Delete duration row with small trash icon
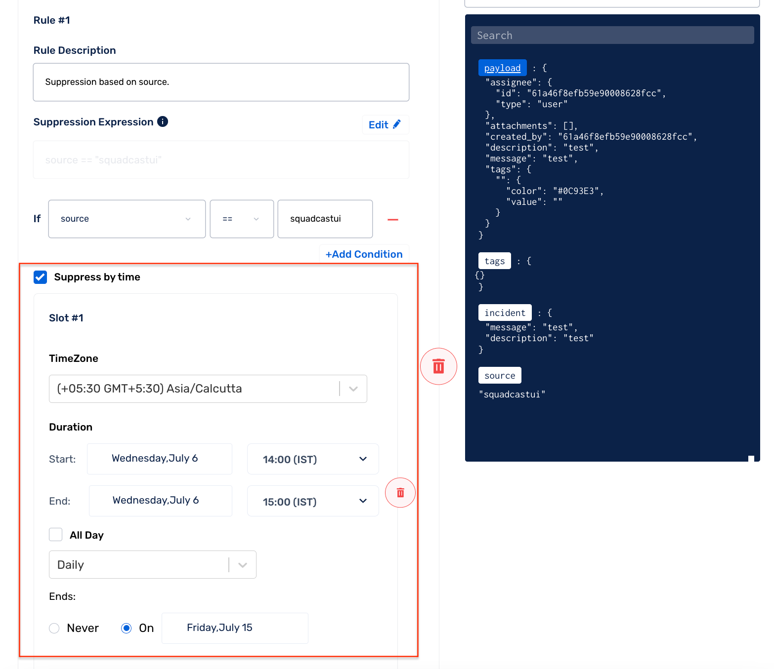The image size is (774, 669). coord(400,493)
